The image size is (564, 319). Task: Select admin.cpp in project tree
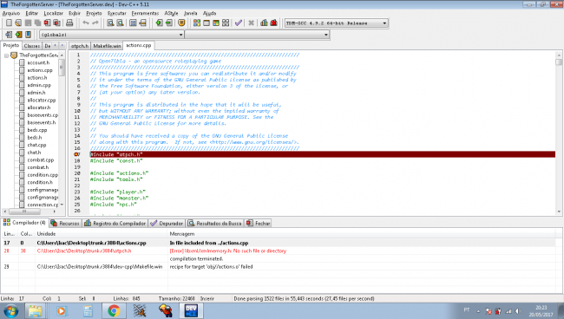[39, 85]
